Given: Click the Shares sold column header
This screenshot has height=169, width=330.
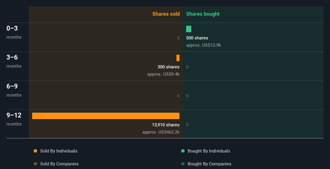Looking at the screenshot, I should (166, 14).
